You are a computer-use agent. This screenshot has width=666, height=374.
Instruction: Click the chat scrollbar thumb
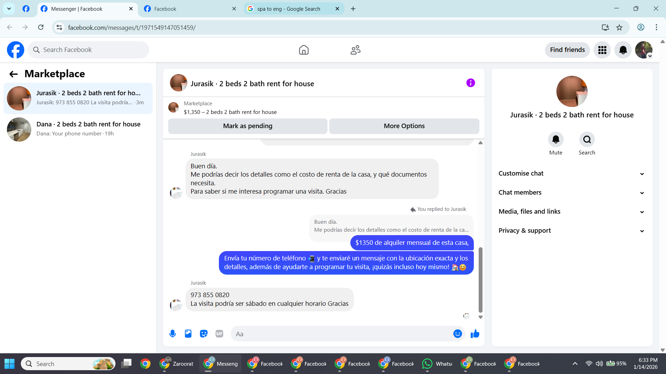point(480,279)
